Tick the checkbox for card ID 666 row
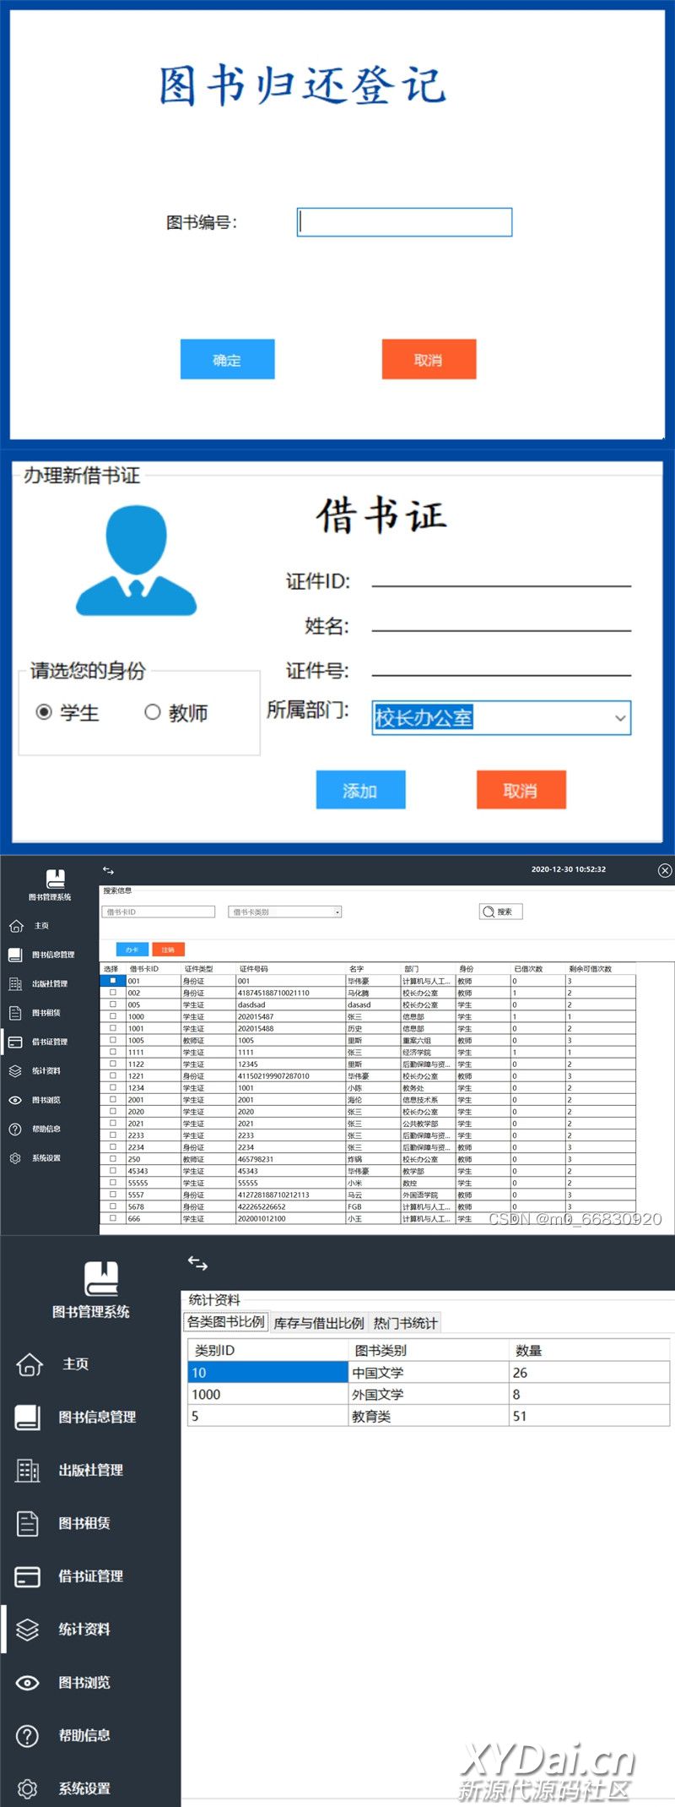Viewport: 675px width, 1807px height. point(113,1218)
